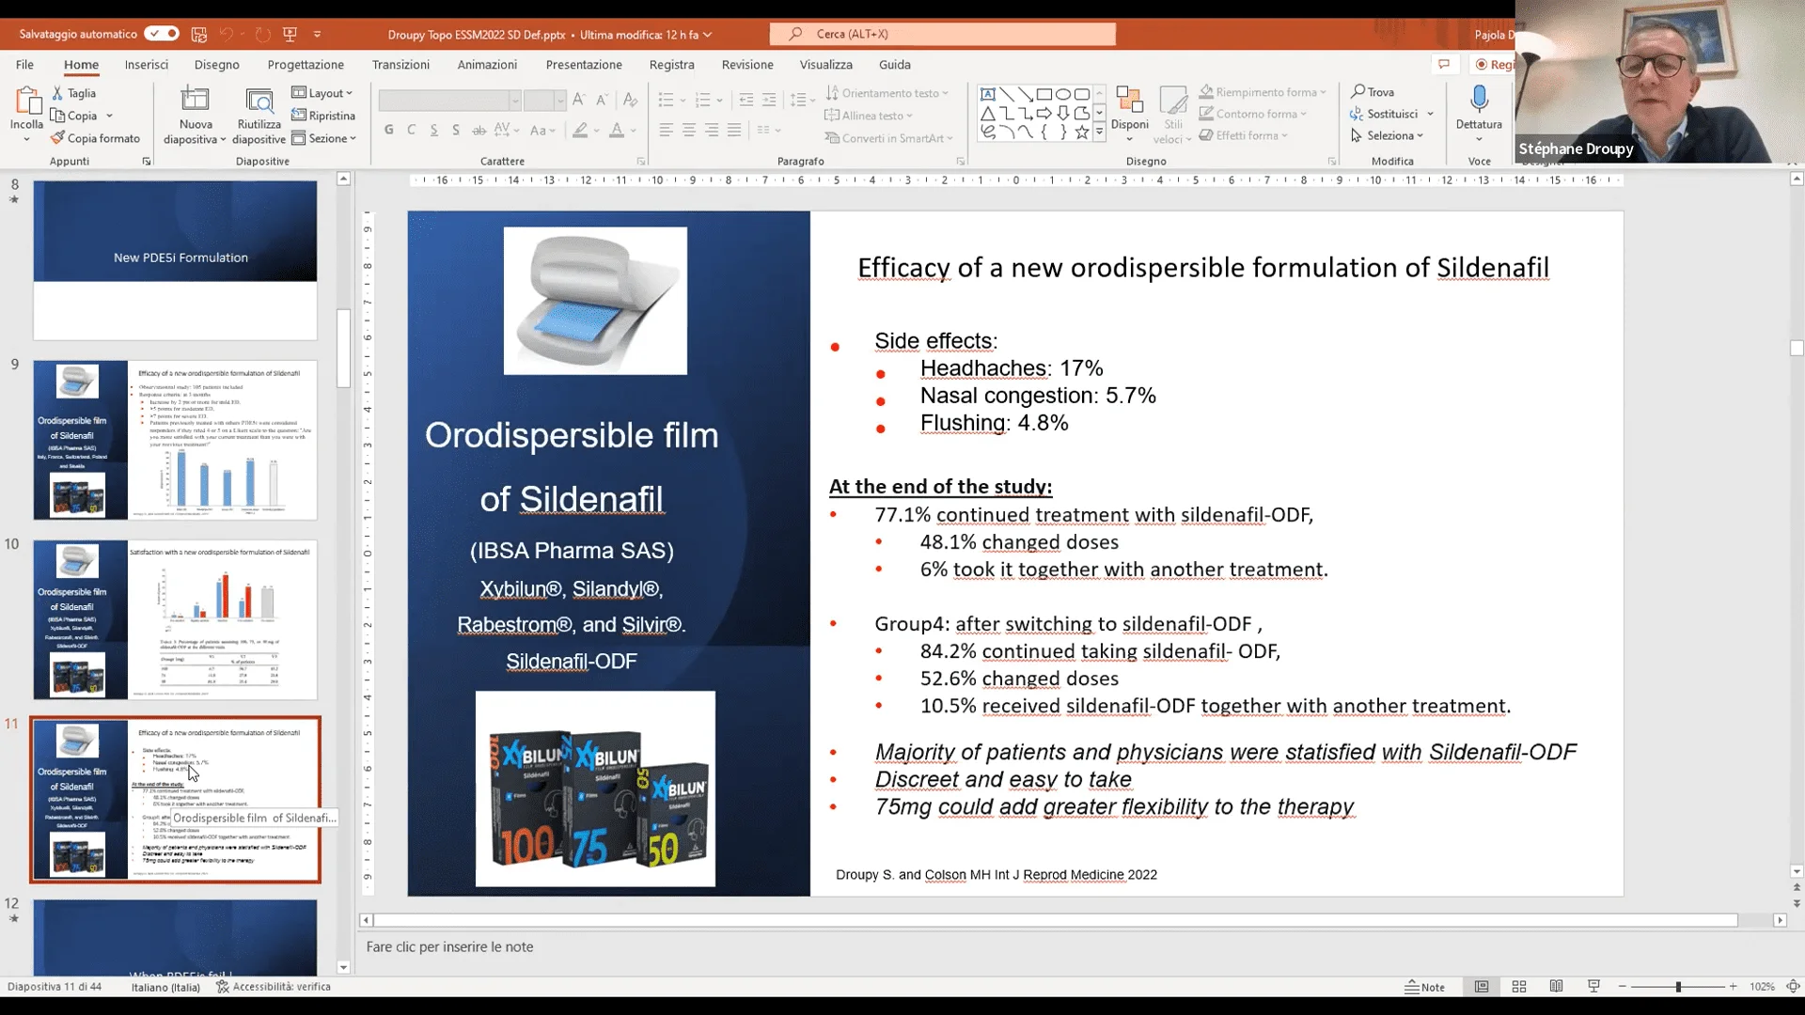This screenshot has width=1805, height=1015.
Task: Click the Redo arrow icon
Action: 262,34
